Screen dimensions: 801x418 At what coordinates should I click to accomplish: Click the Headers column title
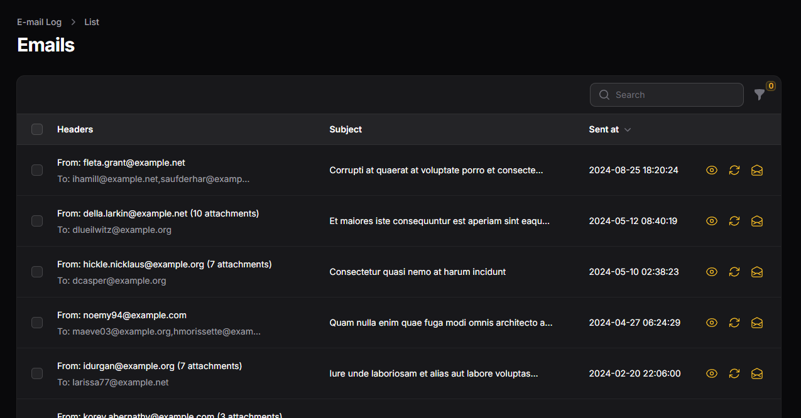pos(75,129)
